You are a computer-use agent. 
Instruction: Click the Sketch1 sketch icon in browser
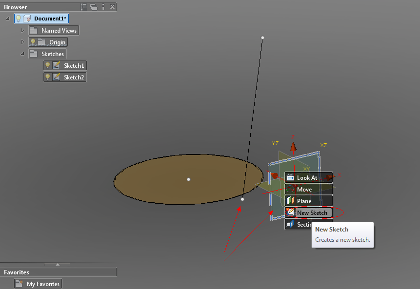(x=56, y=65)
